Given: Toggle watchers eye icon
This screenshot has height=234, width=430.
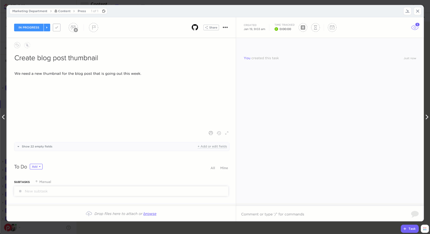Looking at the screenshot, I should click(414, 27).
